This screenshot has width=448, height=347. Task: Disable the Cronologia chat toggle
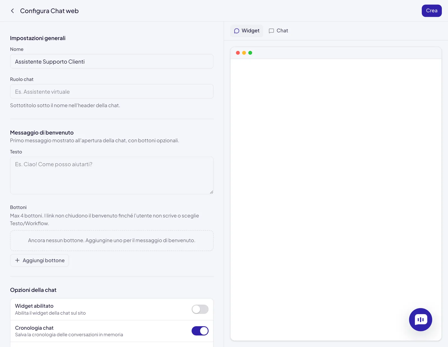click(x=200, y=331)
